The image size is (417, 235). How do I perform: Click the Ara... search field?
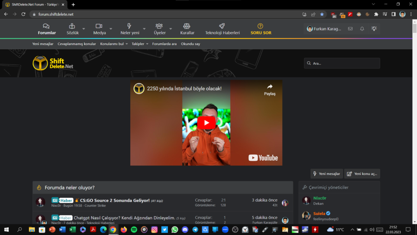(x=342, y=64)
